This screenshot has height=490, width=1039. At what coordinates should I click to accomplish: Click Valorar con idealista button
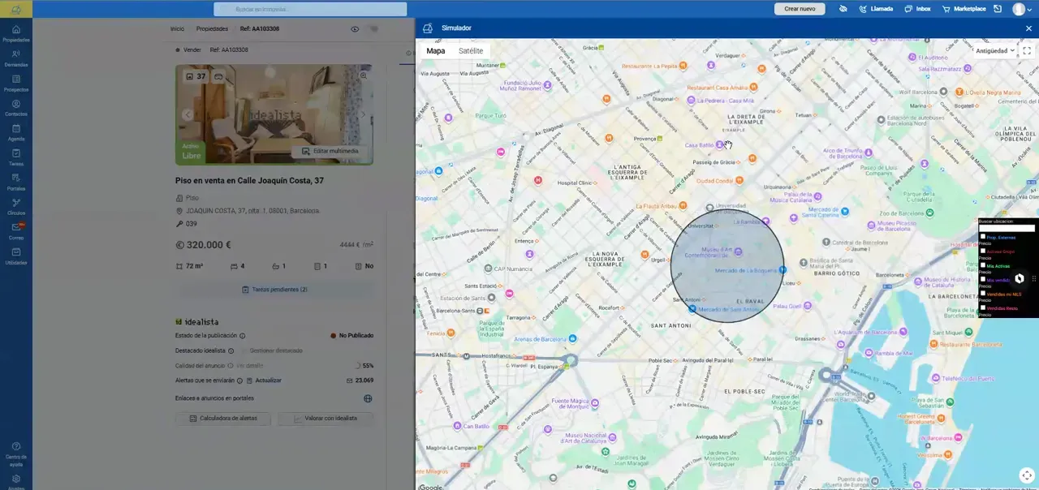point(325,419)
